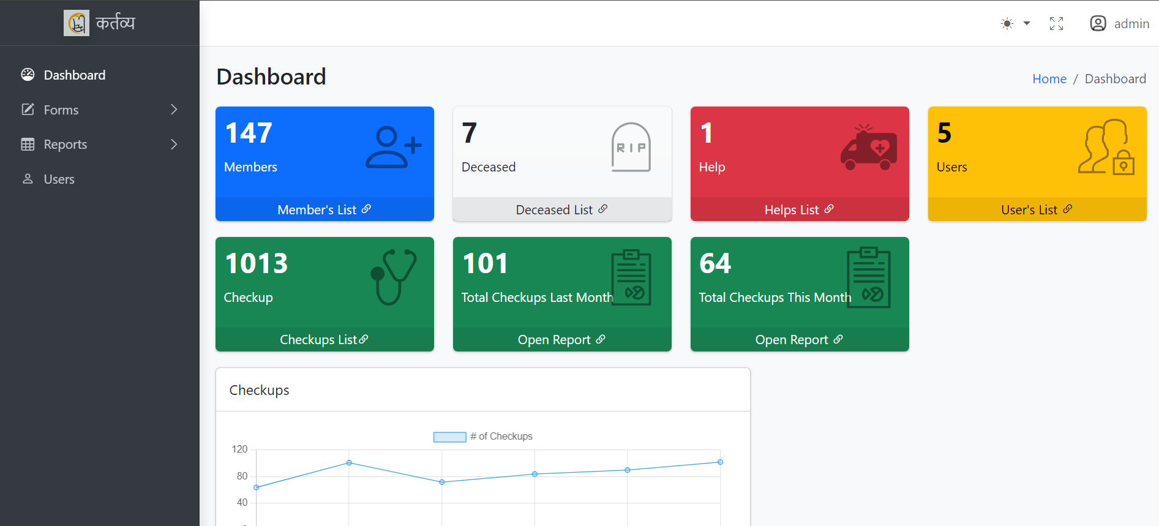Click the clipboard icon on Last Month card

click(x=631, y=277)
